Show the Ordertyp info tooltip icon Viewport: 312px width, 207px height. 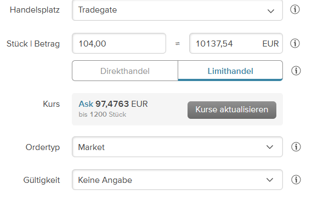(x=296, y=147)
